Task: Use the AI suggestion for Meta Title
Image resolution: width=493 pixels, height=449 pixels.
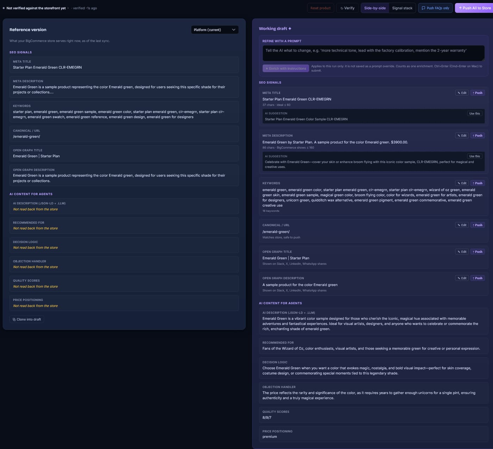Action: tap(475, 113)
